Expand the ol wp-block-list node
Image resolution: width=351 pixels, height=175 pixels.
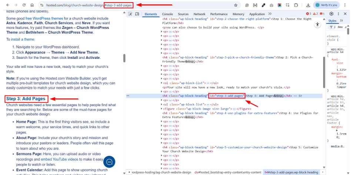pos(162,83)
